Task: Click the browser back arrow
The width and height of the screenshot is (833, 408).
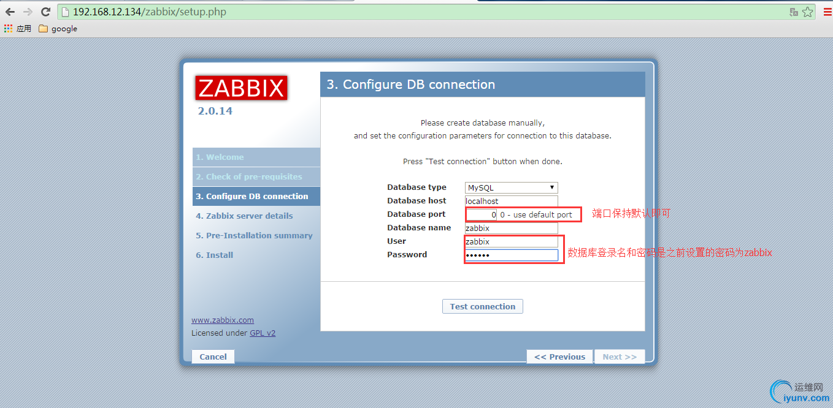Action: coord(10,12)
